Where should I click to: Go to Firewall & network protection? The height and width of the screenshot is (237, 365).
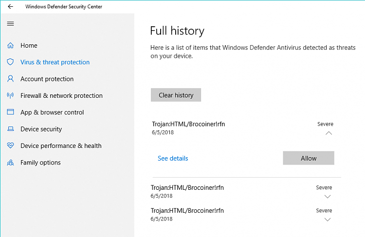tap(61, 96)
